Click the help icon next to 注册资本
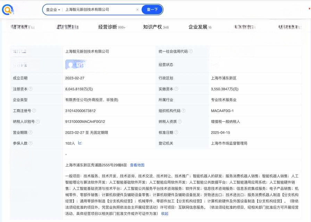The width and height of the screenshot is (311, 222). point(31,89)
